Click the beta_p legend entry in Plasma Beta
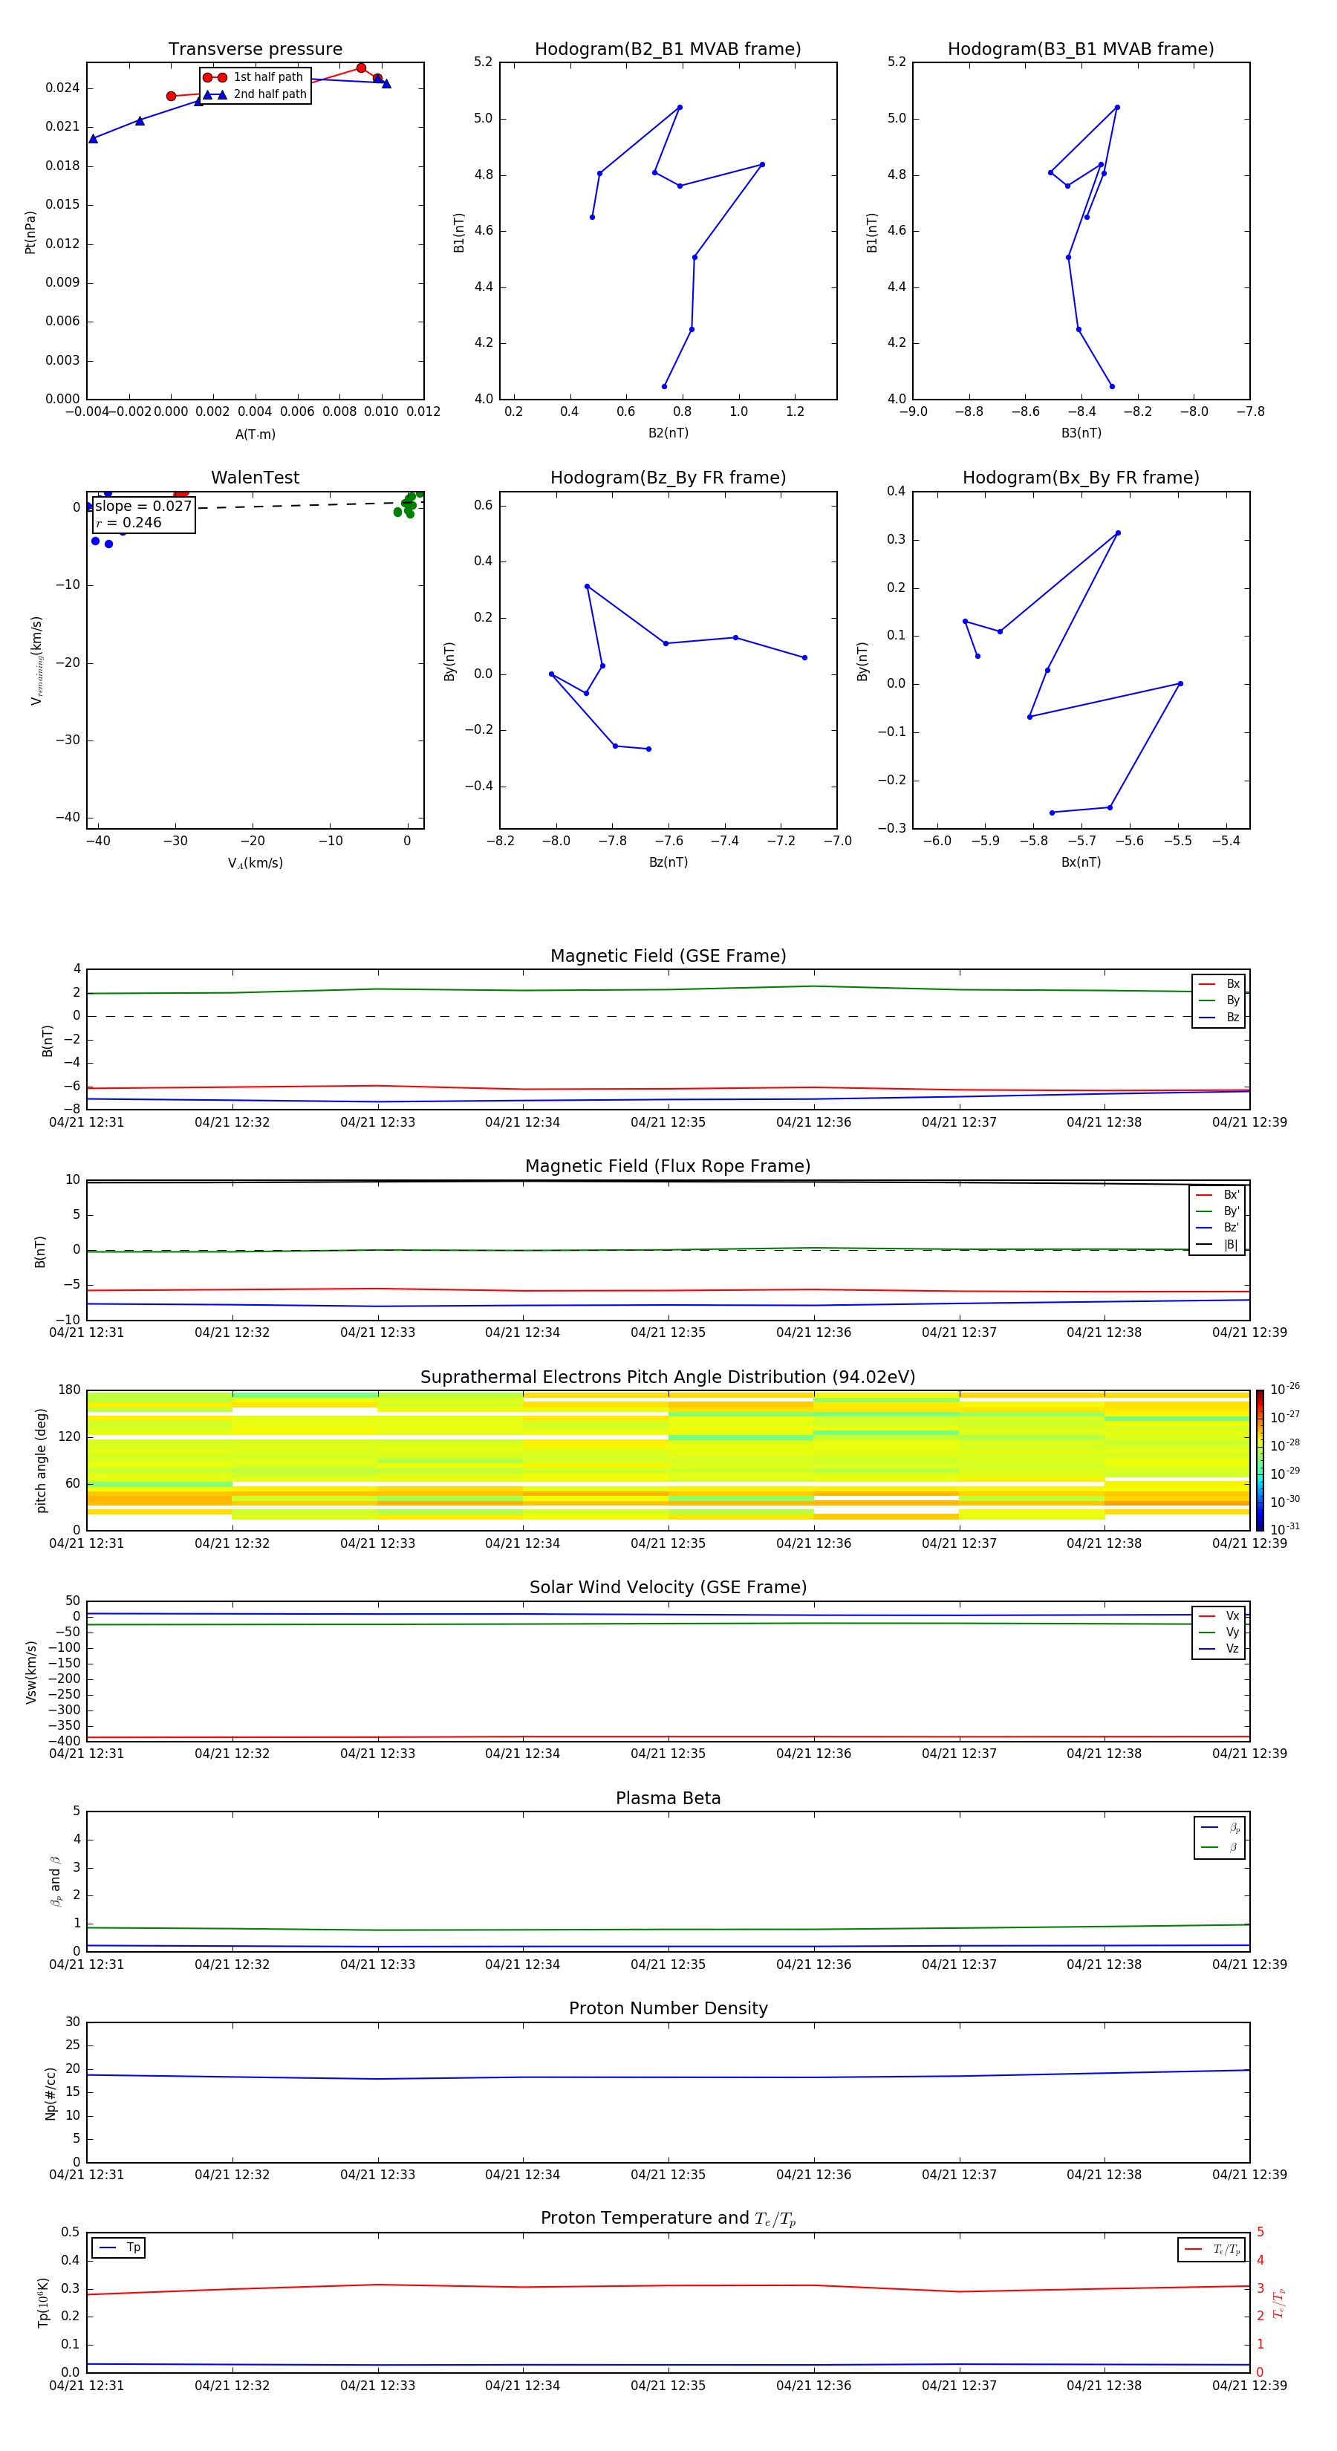 (x=1220, y=1828)
